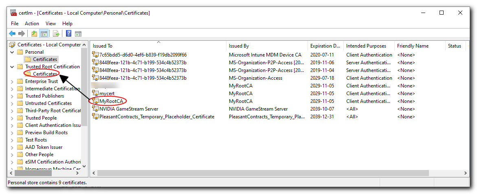Collapse the Trusted Root Certification node
Image resolution: width=477 pixels, height=194 pixels.
12,67
